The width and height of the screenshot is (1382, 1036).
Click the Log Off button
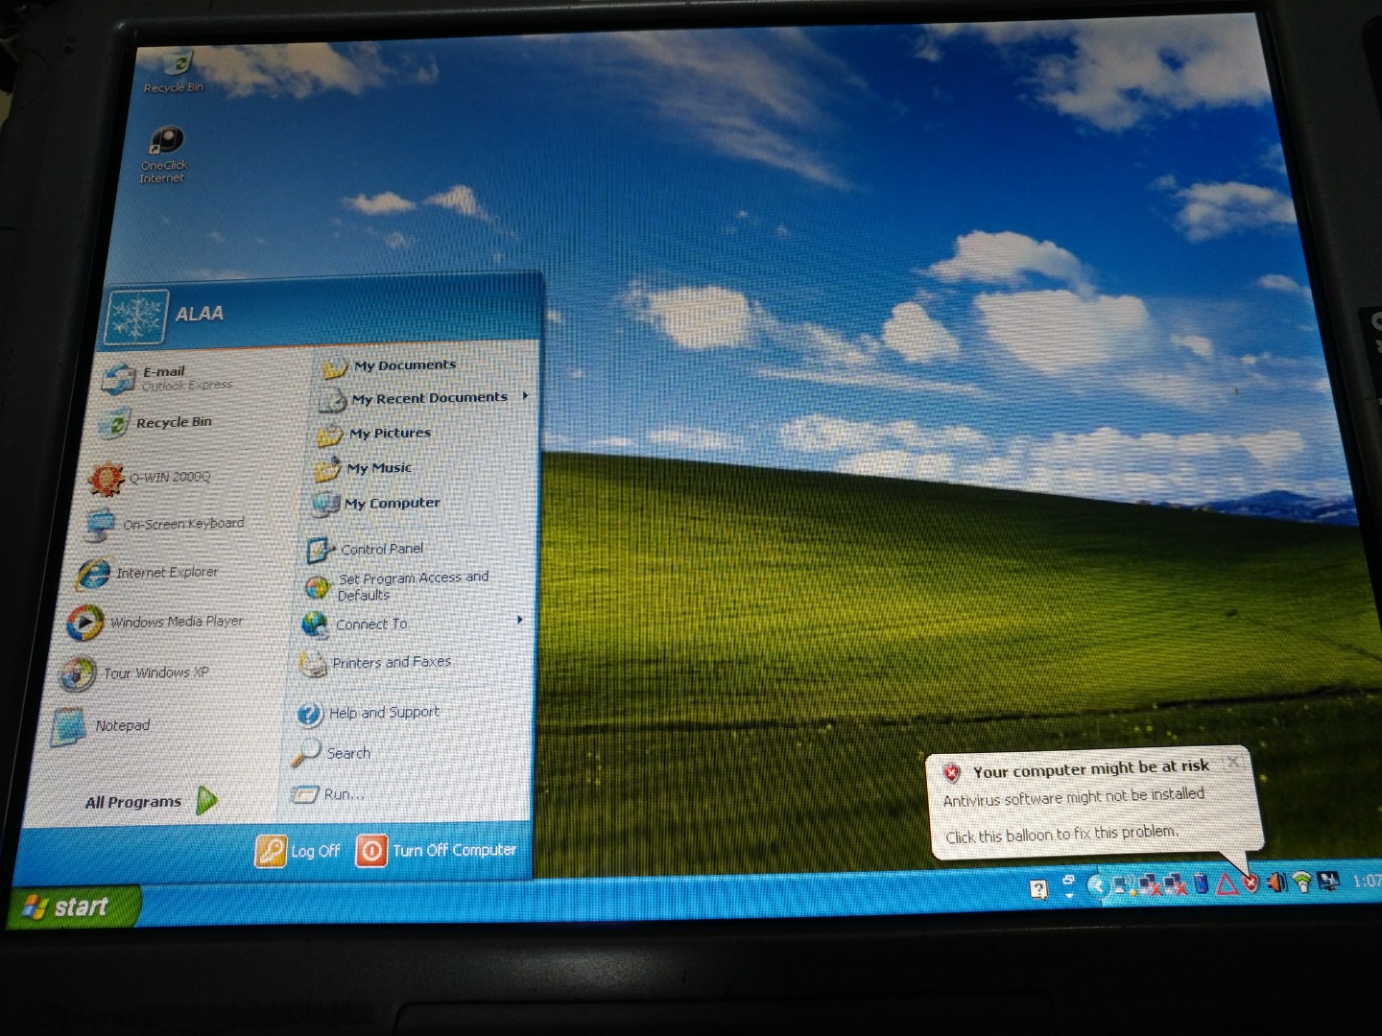coord(298,851)
